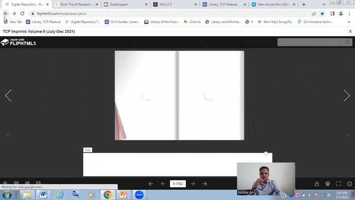
Task: Open Tamil Mp3 Songs bookmark
Action: [275, 22]
